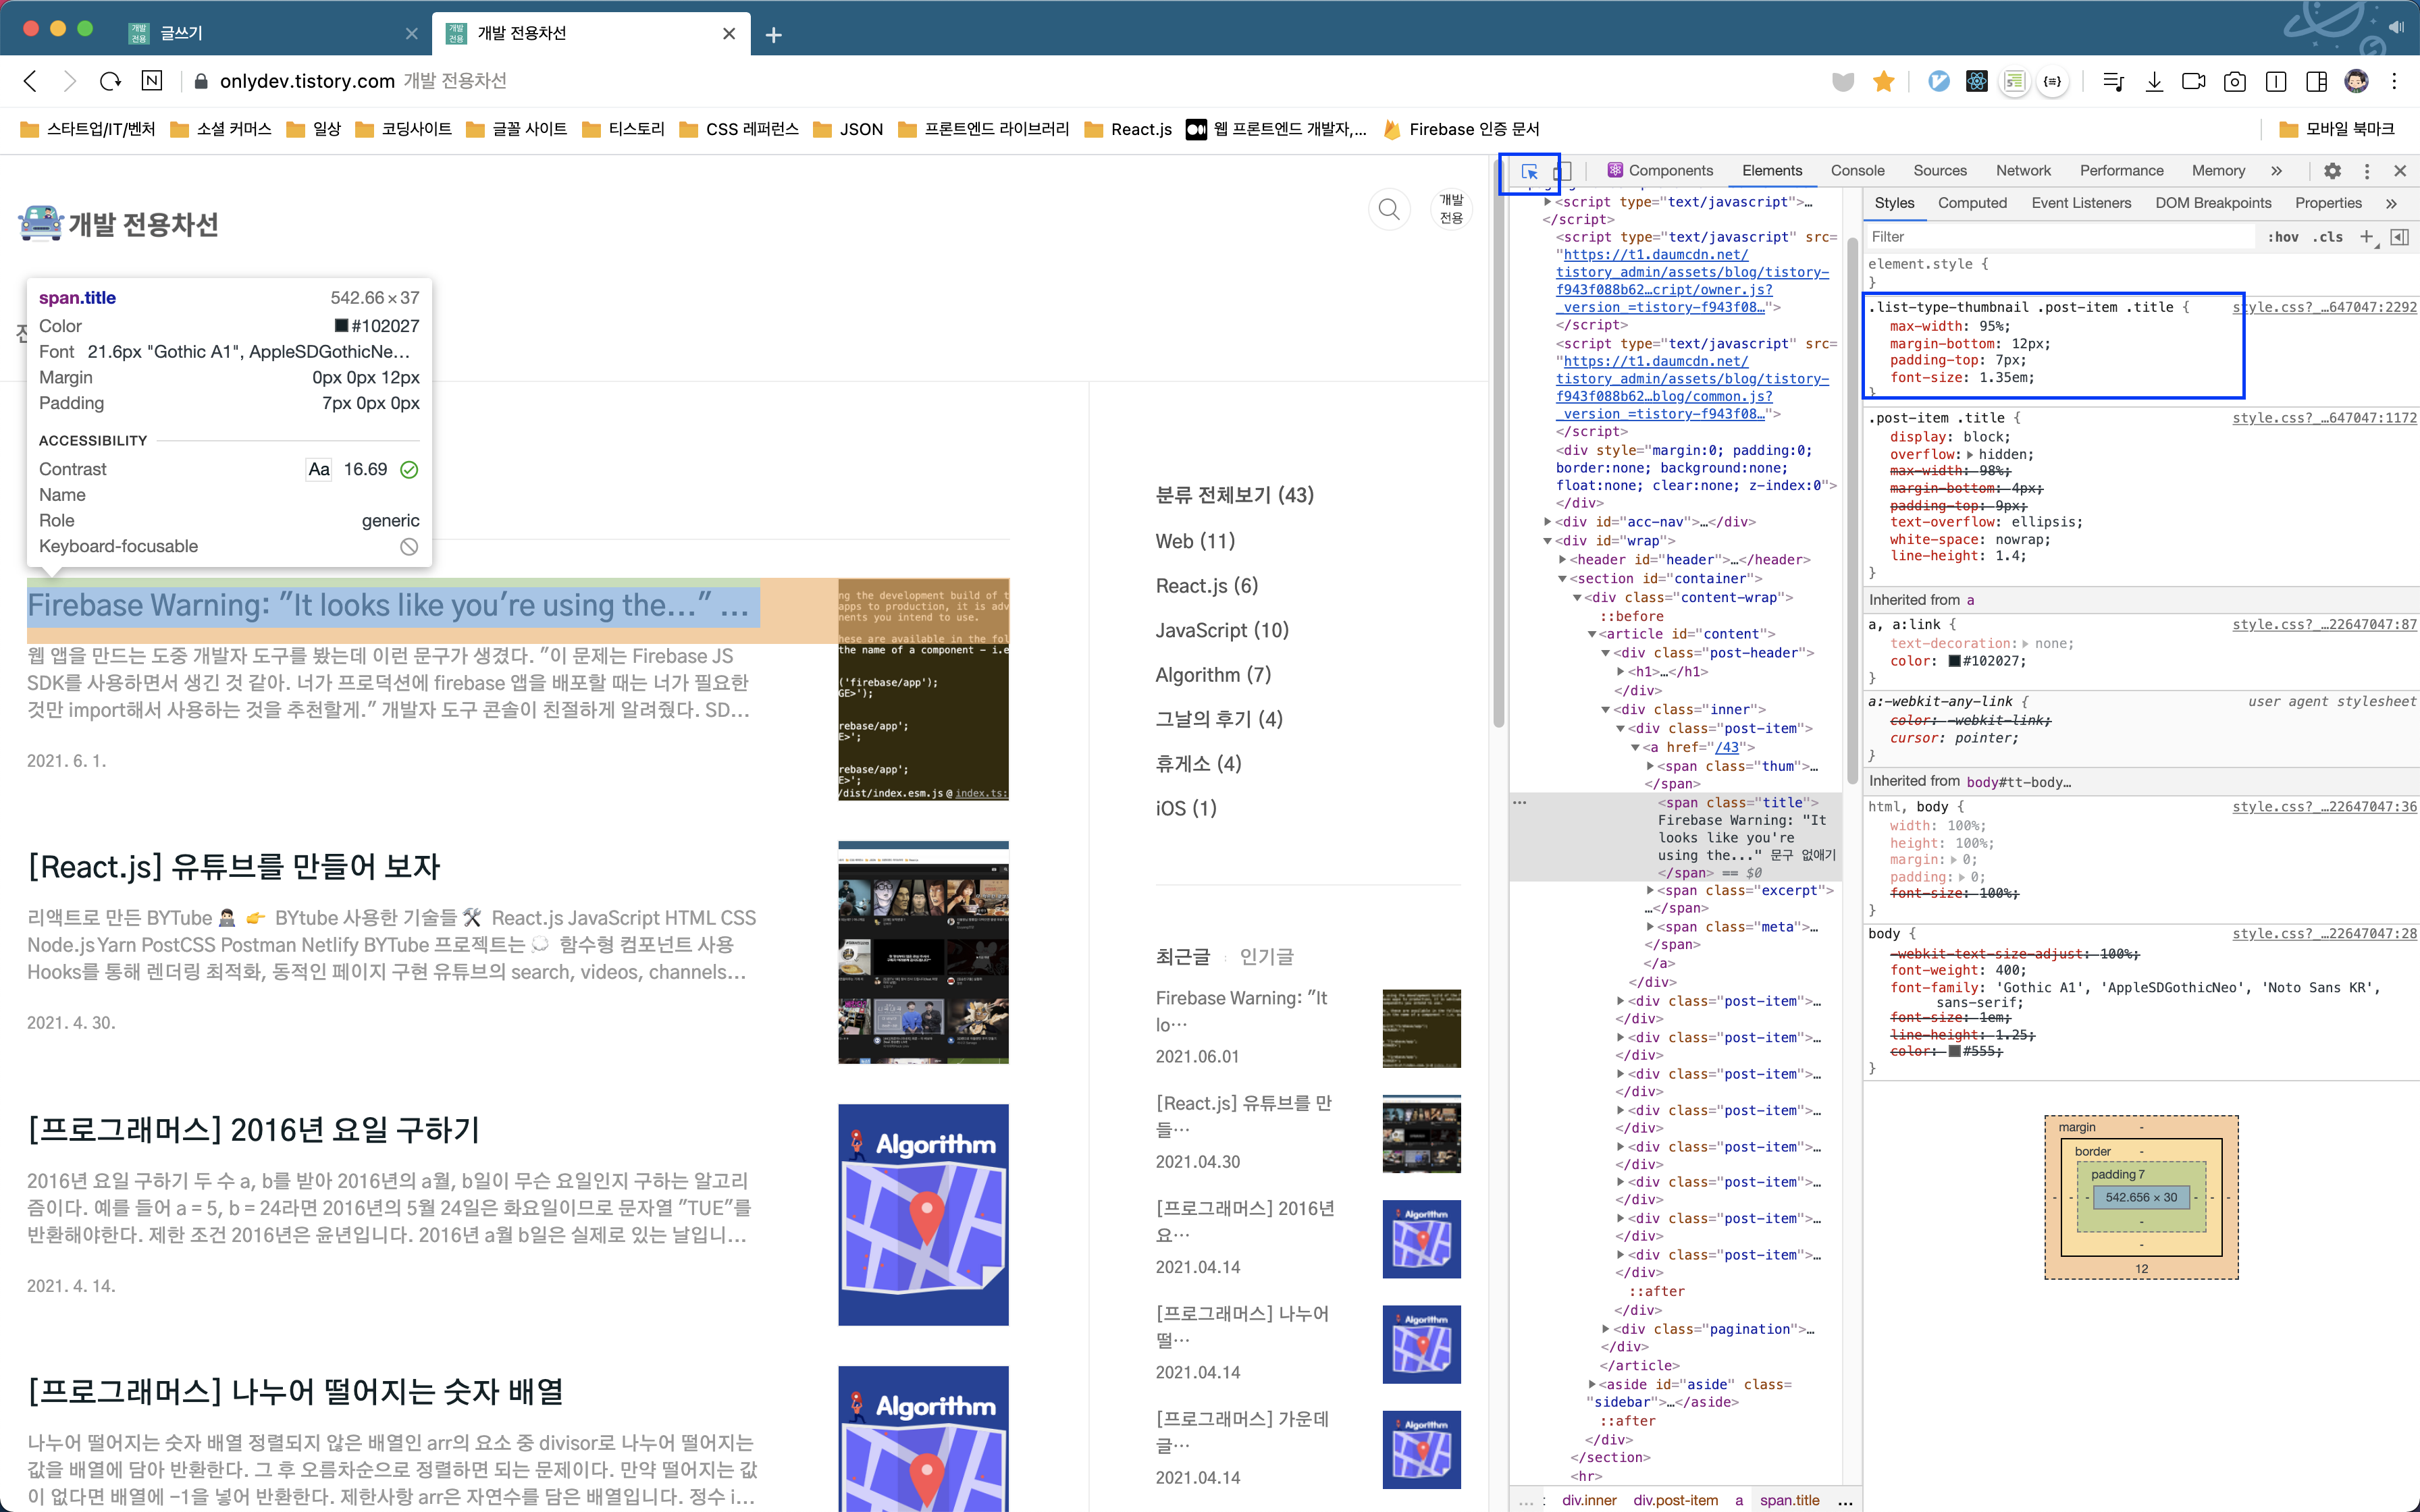Viewport: 2420px width, 1512px height.
Task: Expand div.pagination element node
Action: coord(1606,1329)
